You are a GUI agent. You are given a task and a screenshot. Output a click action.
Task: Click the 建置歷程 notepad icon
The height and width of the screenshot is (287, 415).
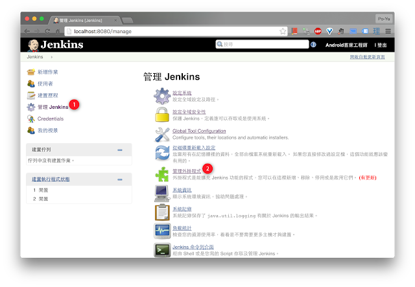click(x=31, y=95)
